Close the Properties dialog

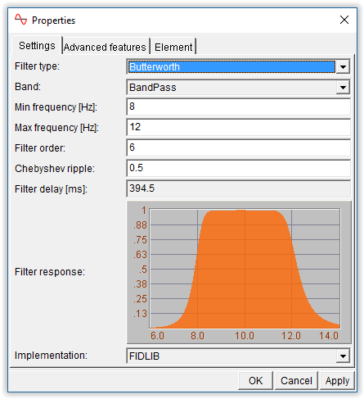coord(344,20)
